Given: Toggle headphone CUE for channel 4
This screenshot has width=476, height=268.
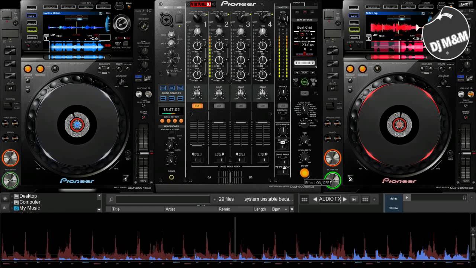Looking at the screenshot, I should click(263, 106).
